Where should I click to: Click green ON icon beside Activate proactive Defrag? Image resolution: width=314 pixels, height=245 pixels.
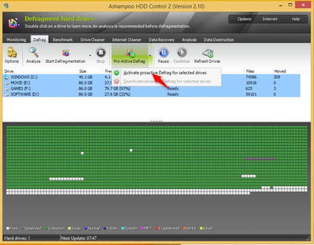point(117,73)
